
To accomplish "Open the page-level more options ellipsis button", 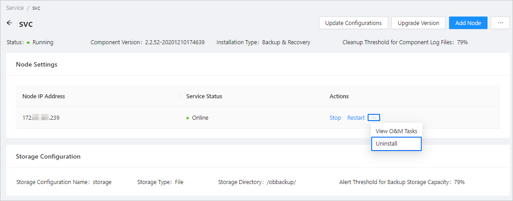I will 500,23.
